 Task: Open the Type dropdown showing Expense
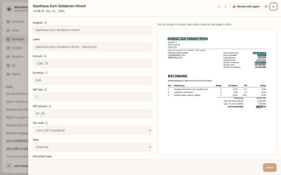pos(92,147)
